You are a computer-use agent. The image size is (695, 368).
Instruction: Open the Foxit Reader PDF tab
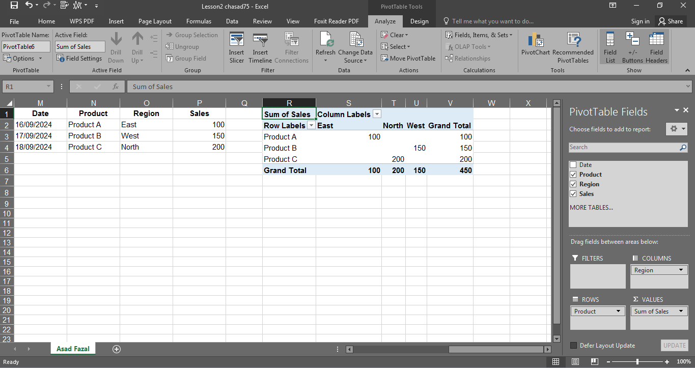click(x=336, y=21)
